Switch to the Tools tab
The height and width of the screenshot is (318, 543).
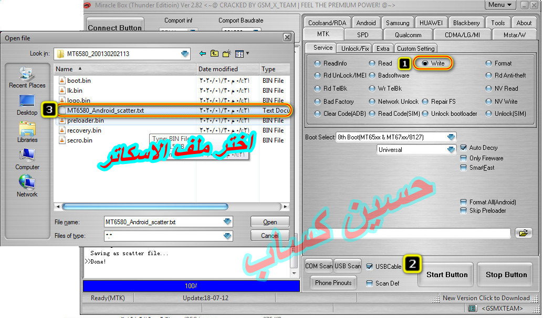pos(498,23)
